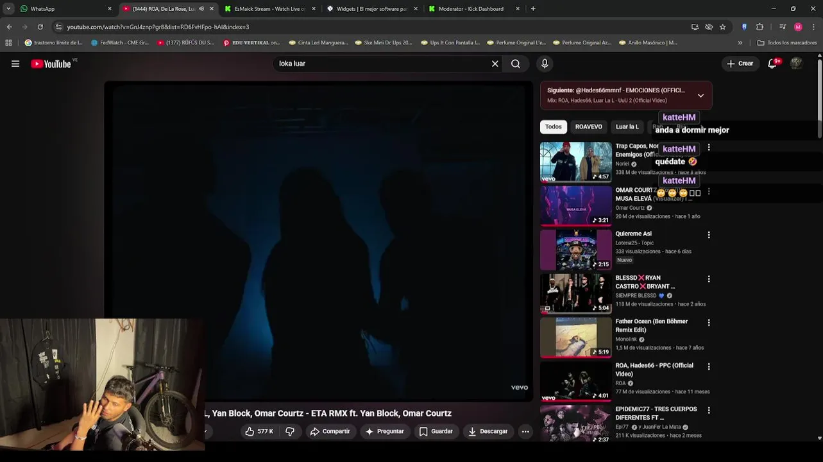The height and width of the screenshot is (462, 823).
Task: Open YouTube notifications bell
Action: (772, 64)
